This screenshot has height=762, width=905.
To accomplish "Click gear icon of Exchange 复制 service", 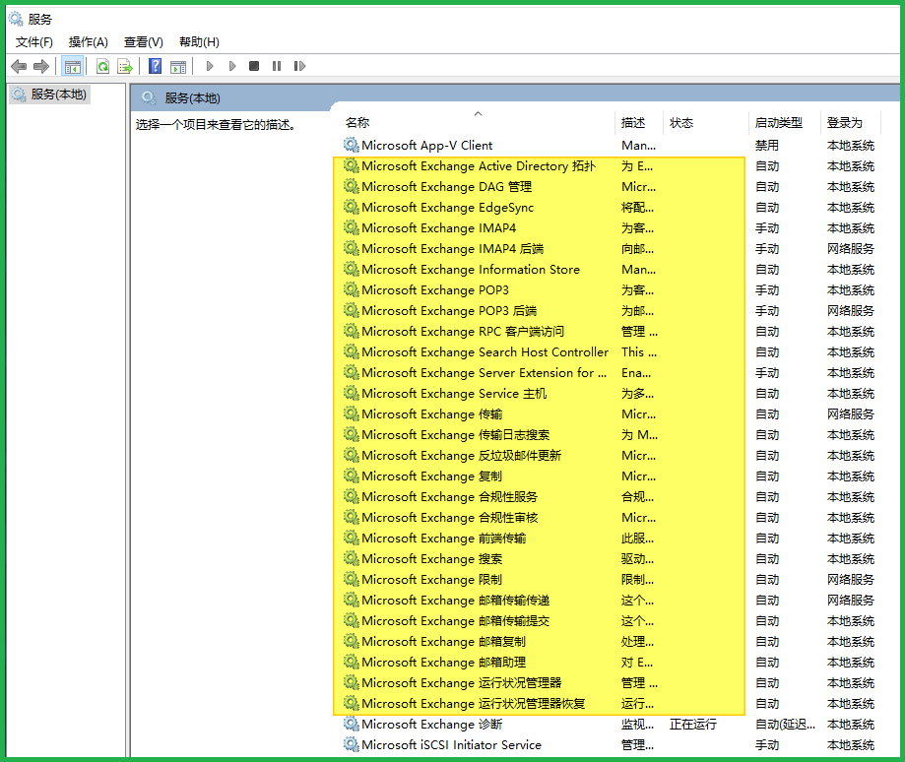I will click(351, 476).
